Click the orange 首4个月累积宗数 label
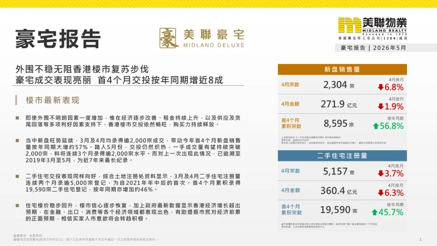This screenshot has height=246, width=437. tap(291, 123)
